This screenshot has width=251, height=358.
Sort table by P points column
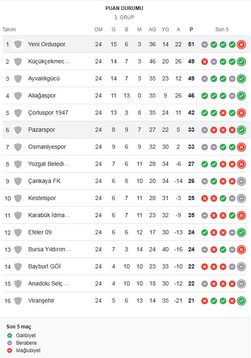[x=191, y=30]
